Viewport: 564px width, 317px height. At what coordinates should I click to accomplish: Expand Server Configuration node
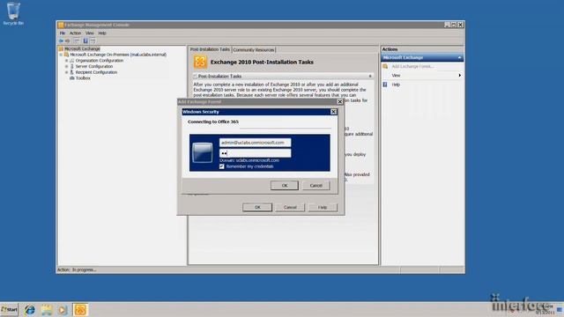click(67, 66)
